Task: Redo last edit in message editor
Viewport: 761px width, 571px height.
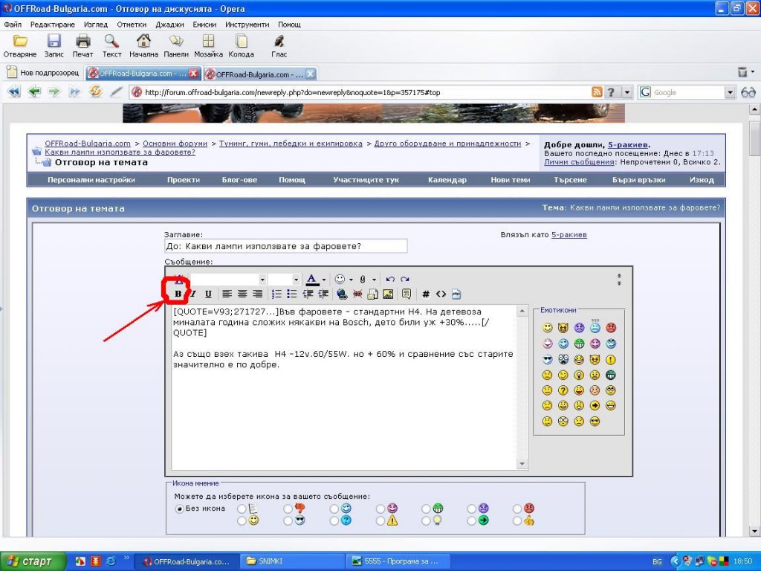Action: (405, 280)
